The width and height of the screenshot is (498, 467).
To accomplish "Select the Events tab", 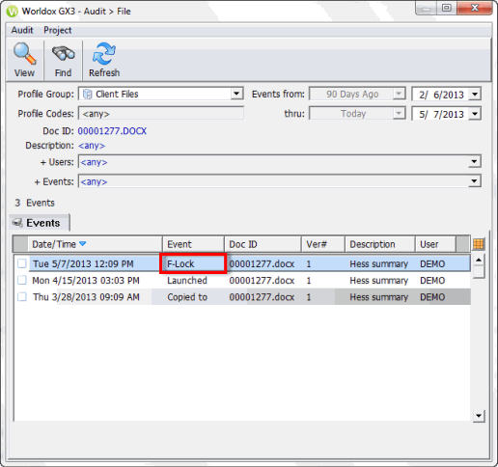I will [x=40, y=223].
